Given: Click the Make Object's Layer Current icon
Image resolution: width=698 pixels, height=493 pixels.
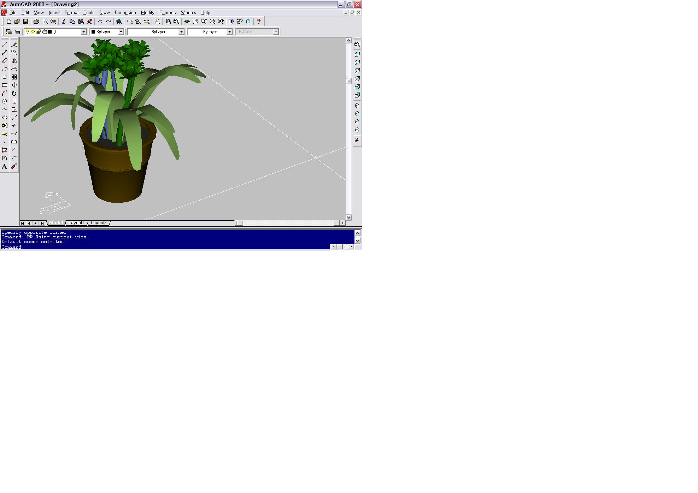Looking at the screenshot, I should coord(9,32).
